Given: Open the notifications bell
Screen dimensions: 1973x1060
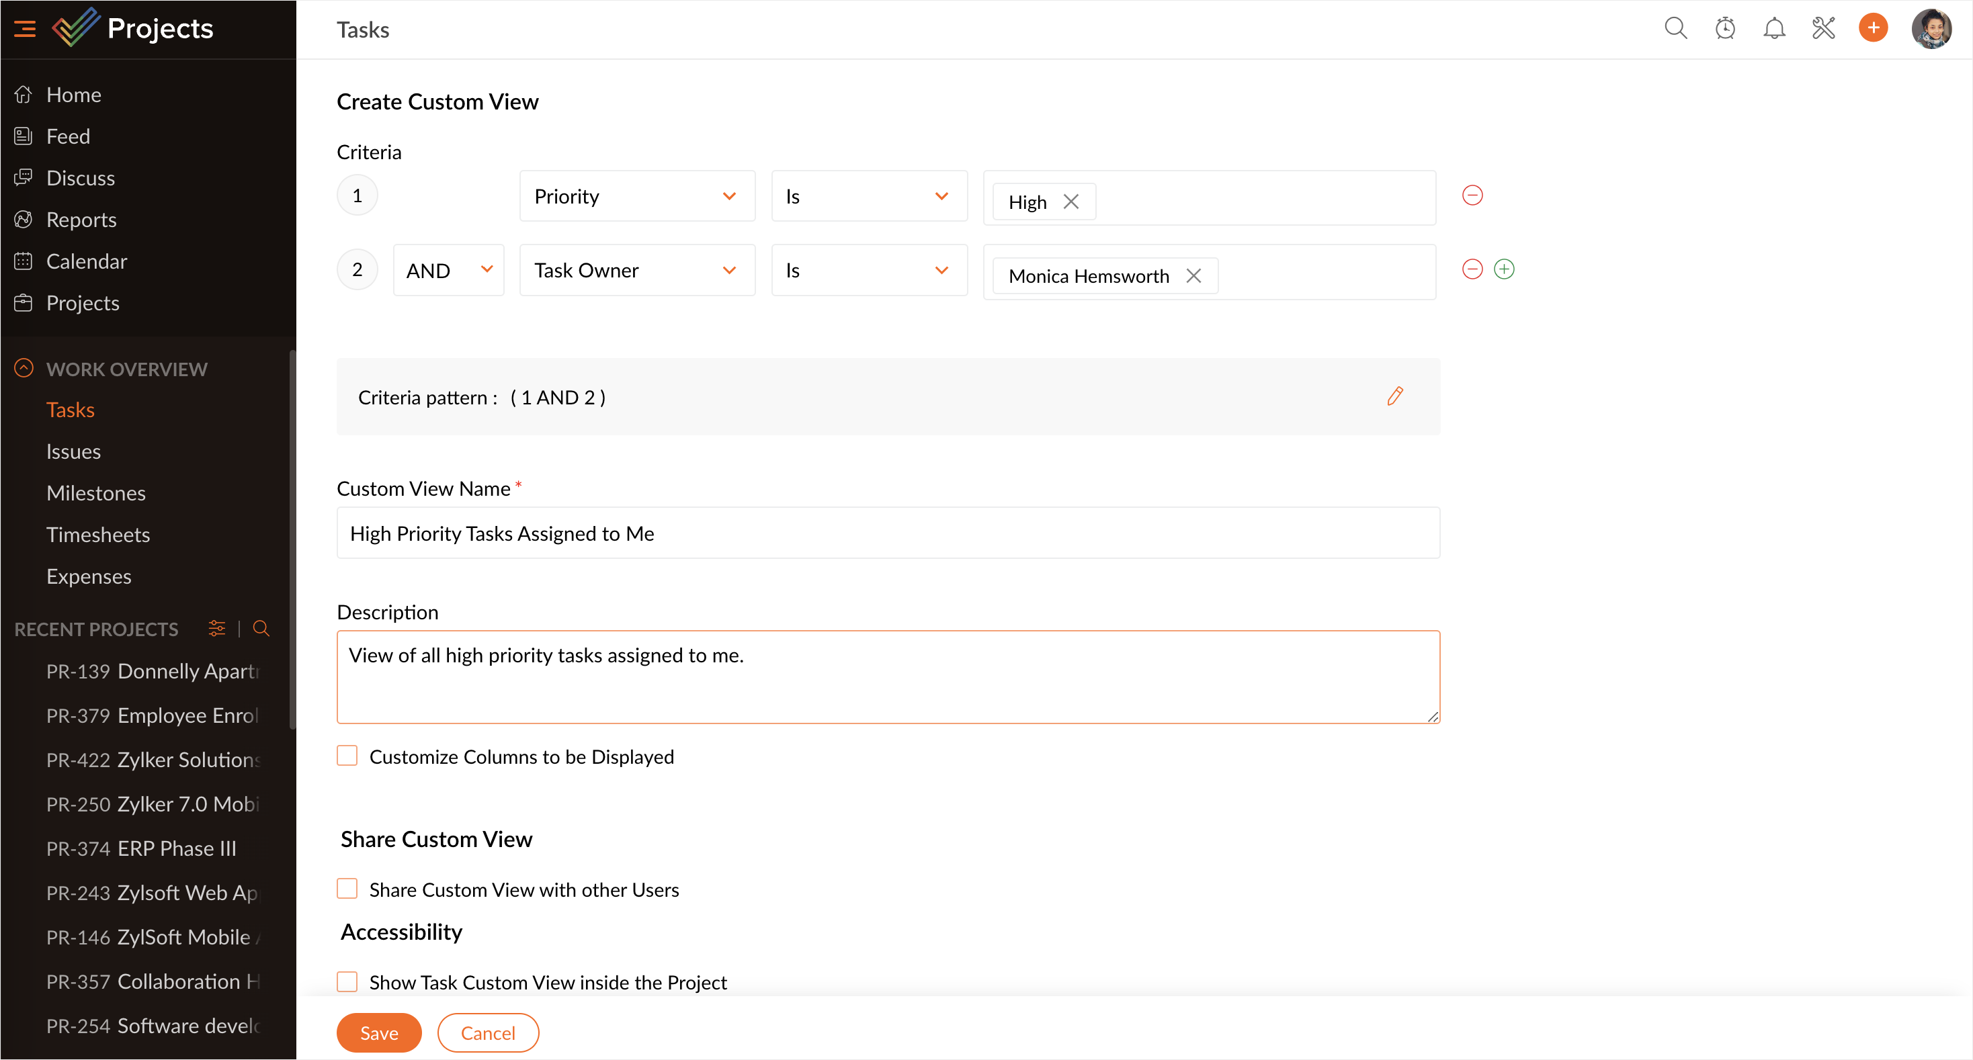Looking at the screenshot, I should (1774, 28).
